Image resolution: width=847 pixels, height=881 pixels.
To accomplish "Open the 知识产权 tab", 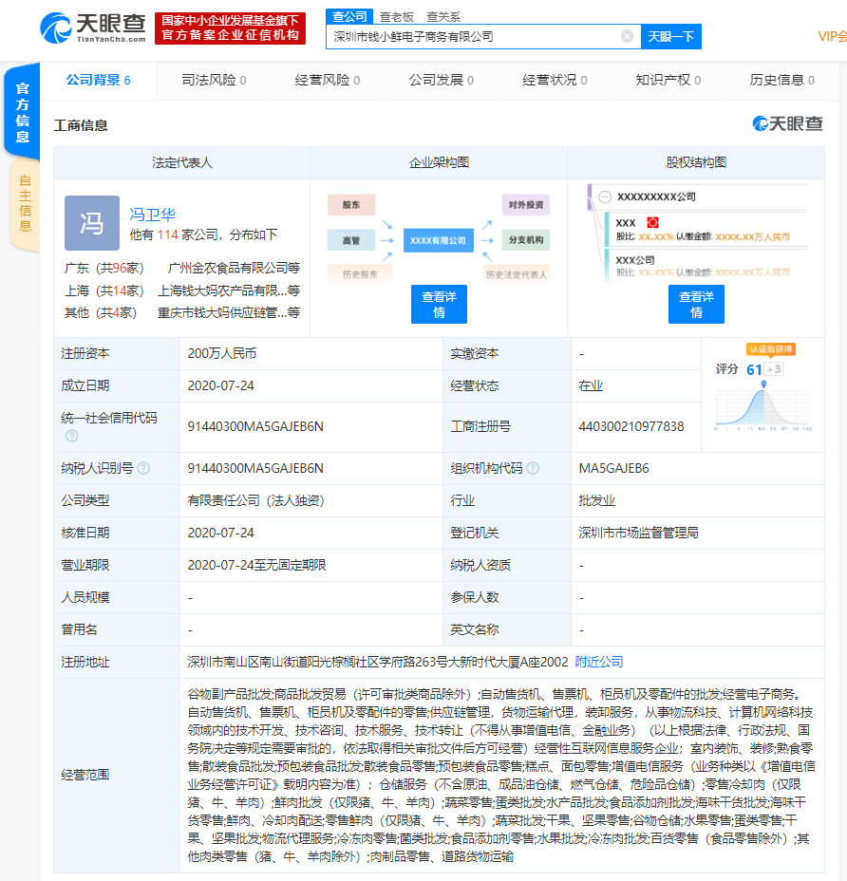I will pyautogui.click(x=668, y=80).
